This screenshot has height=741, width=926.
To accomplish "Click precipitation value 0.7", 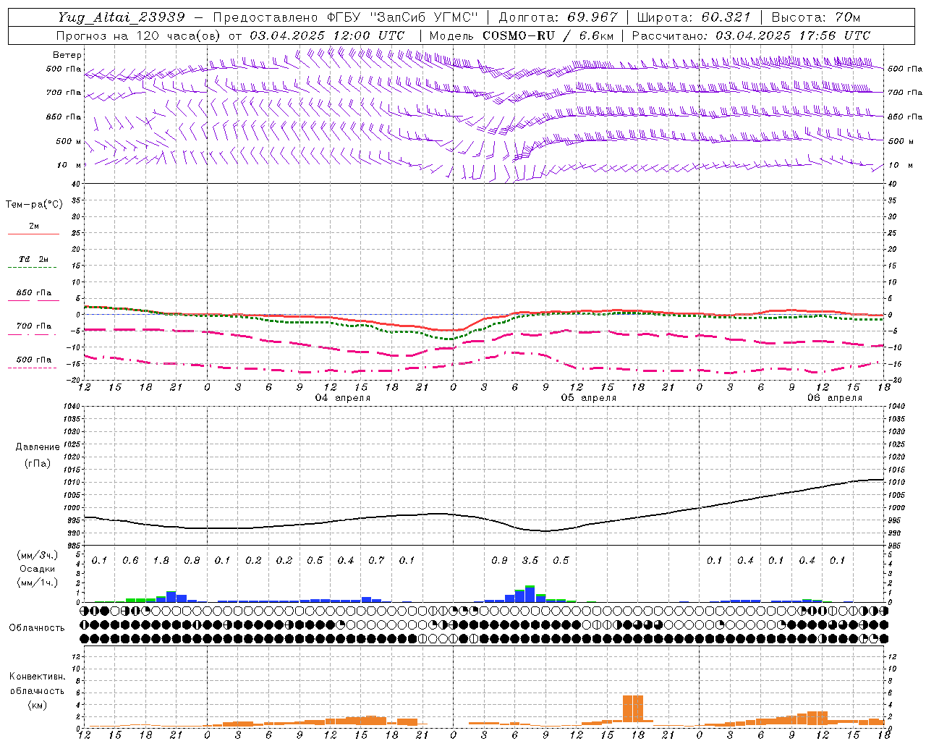I will tap(376, 560).
